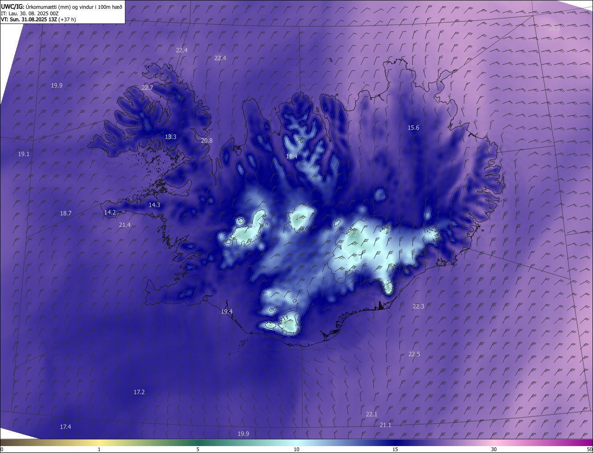Select the 21.1 value label
593x453 pixels.
click(385, 425)
